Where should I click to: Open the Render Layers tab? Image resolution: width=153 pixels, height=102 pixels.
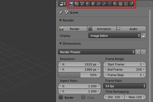[77, 4]
